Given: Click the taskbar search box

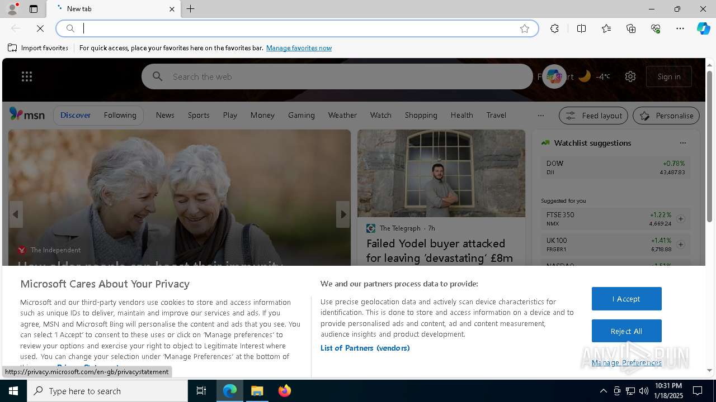Looking at the screenshot, I should pos(107,391).
